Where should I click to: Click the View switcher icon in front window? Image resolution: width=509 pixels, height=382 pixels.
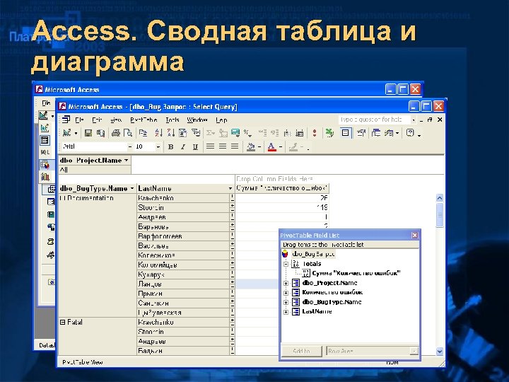(x=67, y=133)
